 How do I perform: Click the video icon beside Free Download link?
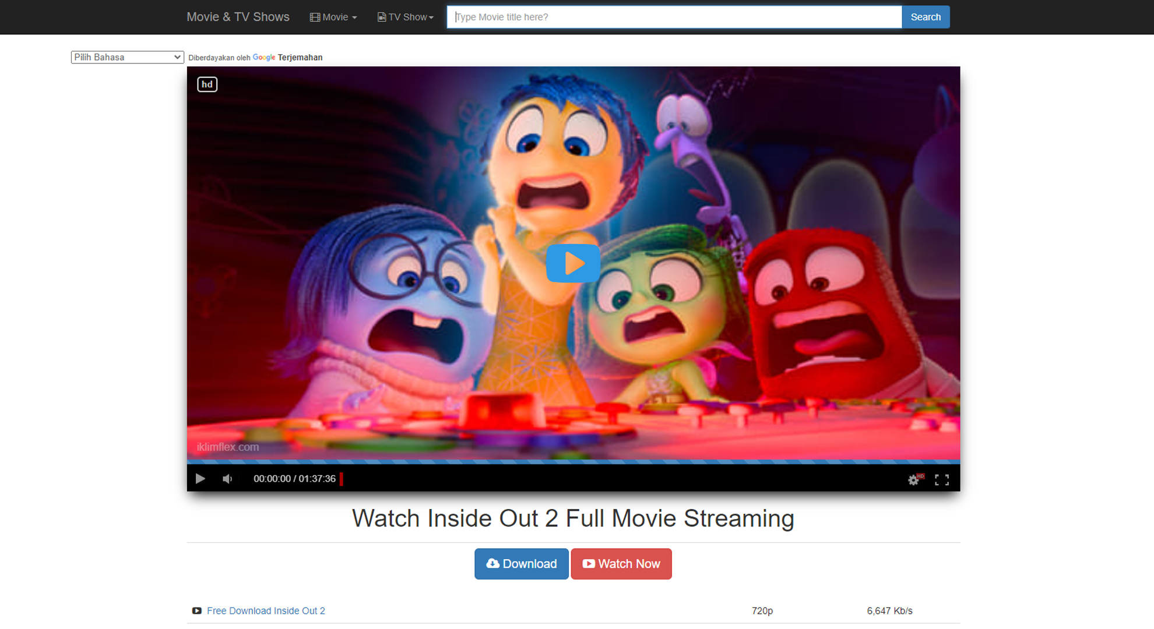[197, 611]
